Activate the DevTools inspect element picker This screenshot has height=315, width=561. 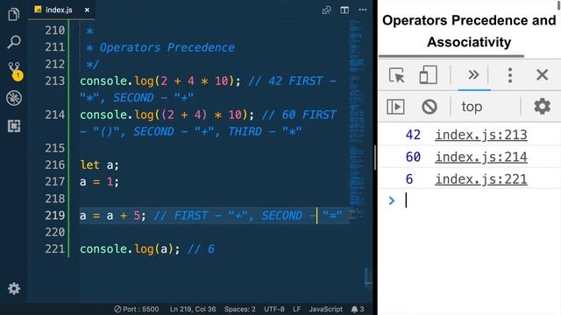(396, 75)
